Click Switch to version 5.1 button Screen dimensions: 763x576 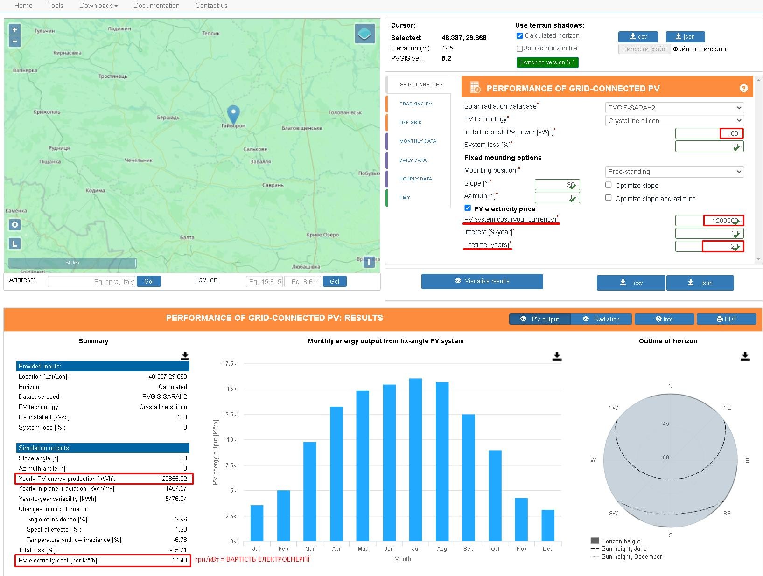tap(547, 62)
